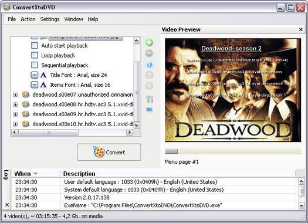This screenshot has width=308, height=223.
Task: Close the Log panel with X
Action: 7,205
